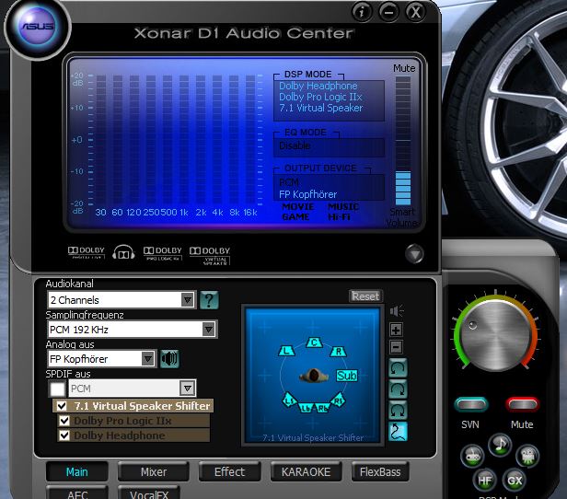Viewport: 567px width, 499px height.
Task: Open the Audiokanal help question mark
Action: (x=209, y=300)
